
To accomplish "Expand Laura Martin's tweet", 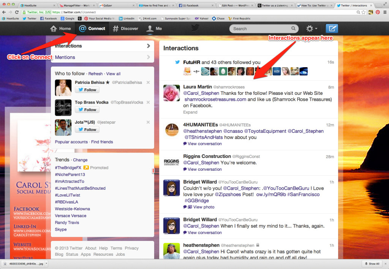I will click(190, 112).
